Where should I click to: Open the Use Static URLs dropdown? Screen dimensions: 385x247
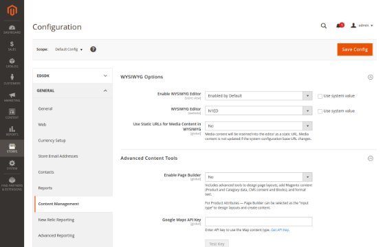[258, 126]
